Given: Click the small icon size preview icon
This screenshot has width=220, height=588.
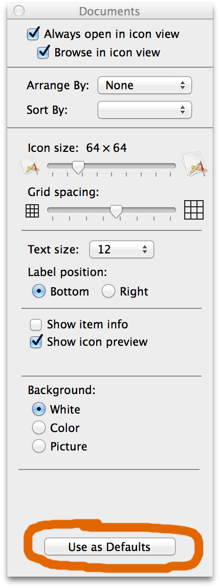Looking at the screenshot, I should click(x=29, y=166).
